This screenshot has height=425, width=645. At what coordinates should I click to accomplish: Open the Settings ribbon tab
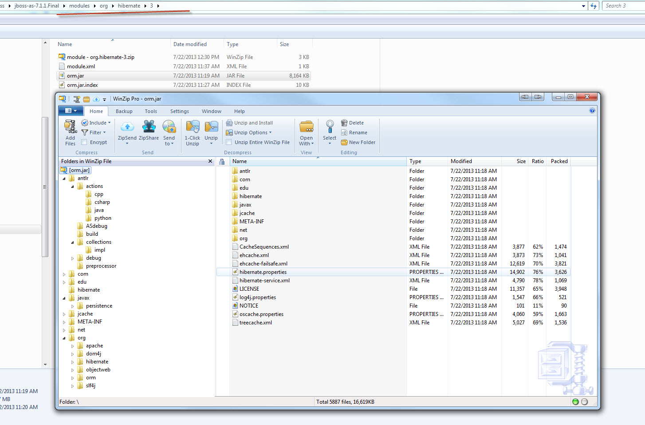tap(180, 111)
